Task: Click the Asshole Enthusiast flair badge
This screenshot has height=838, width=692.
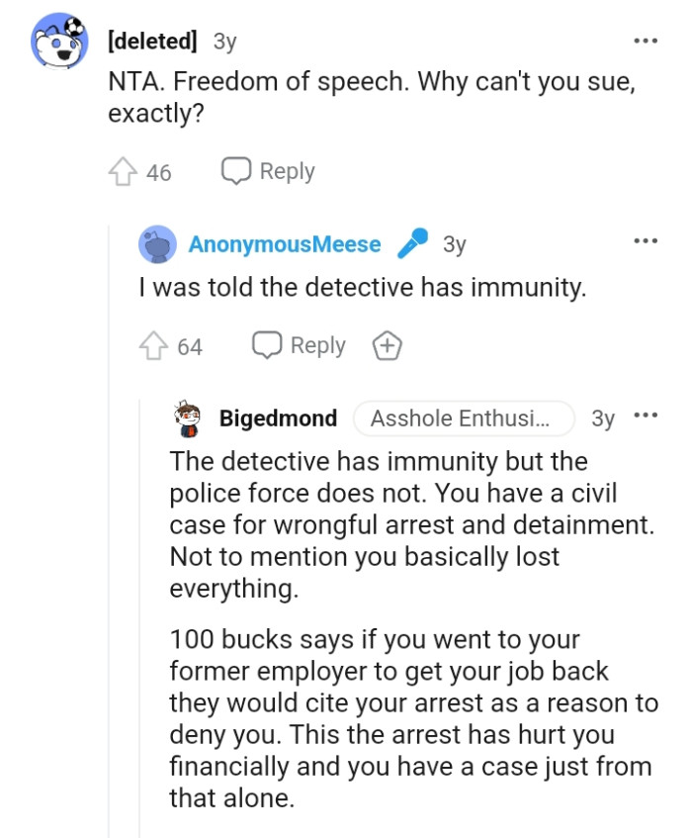Action: pos(464,419)
